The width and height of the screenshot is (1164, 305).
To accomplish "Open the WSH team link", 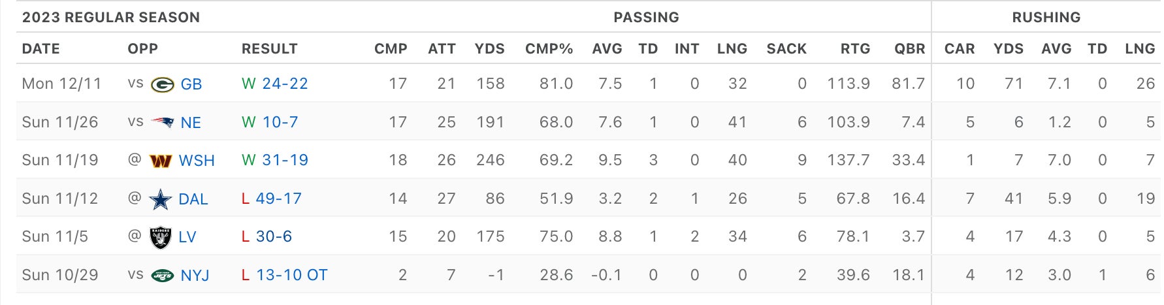I will pyautogui.click(x=197, y=161).
